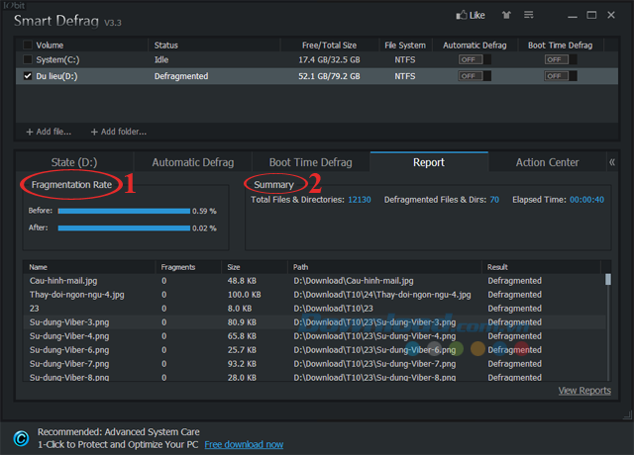Screen dimensions: 634x455
Task: Enable Automatic Defrag for System(C:)
Action: 470,60
